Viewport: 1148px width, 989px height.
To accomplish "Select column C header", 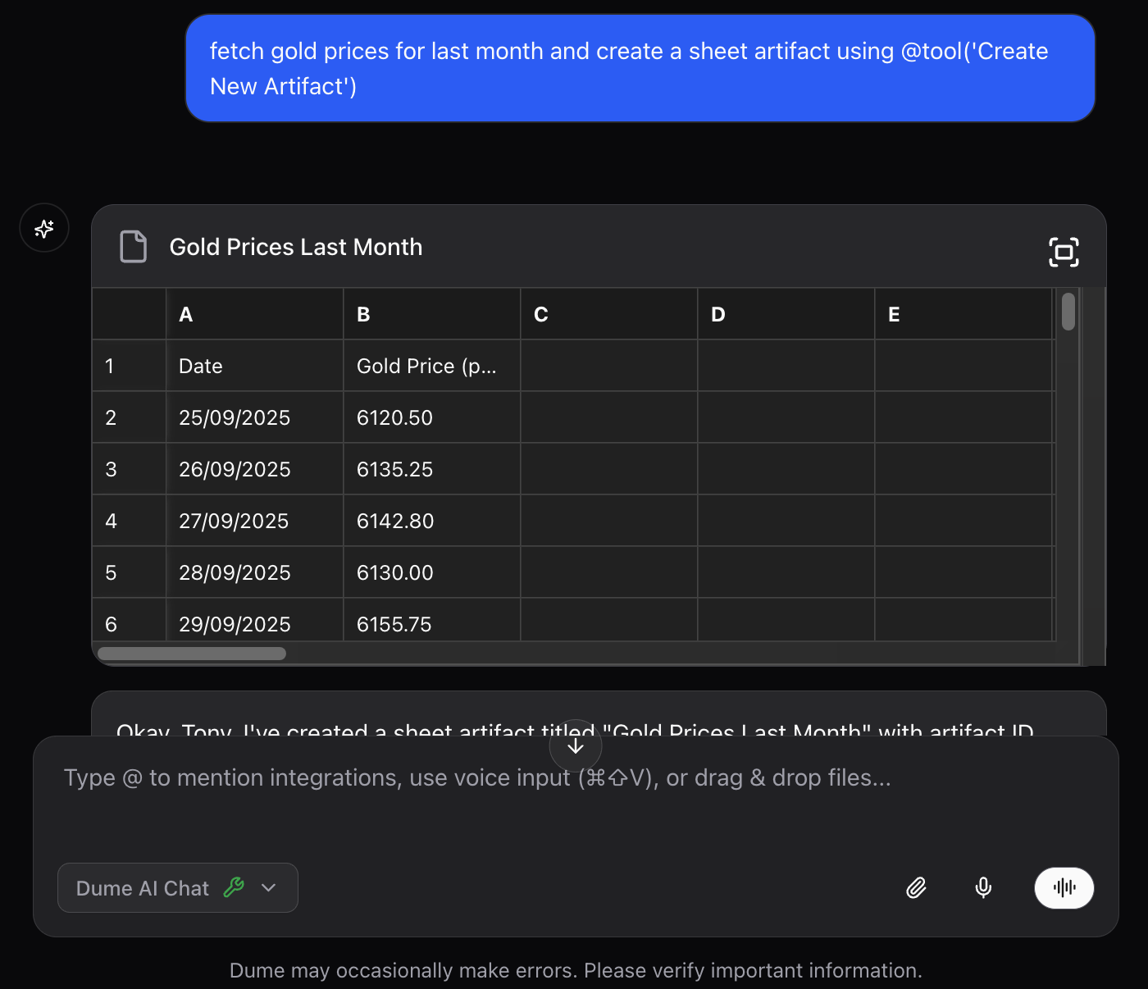I will [609, 314].
